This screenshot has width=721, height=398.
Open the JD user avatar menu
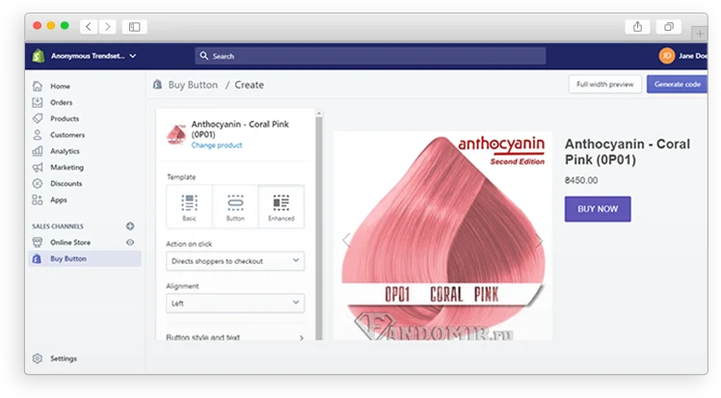pyautogui.click(x=666, y=56)
